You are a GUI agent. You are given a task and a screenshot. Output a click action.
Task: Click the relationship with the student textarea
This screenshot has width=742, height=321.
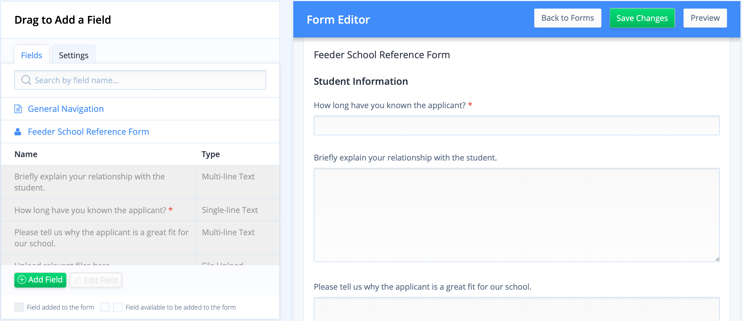[517, 215]
